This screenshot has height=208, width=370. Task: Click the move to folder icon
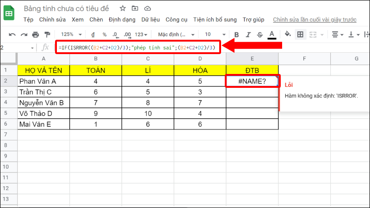point(135,8)
